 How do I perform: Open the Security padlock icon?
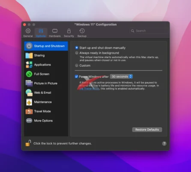pyautogui.click(x=69, y=31)
